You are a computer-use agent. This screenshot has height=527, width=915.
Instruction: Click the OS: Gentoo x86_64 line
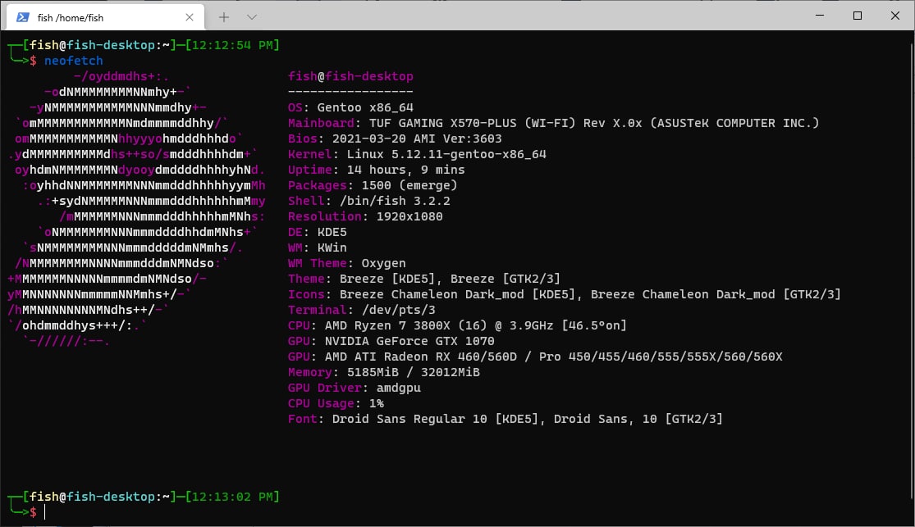(350, 107)
